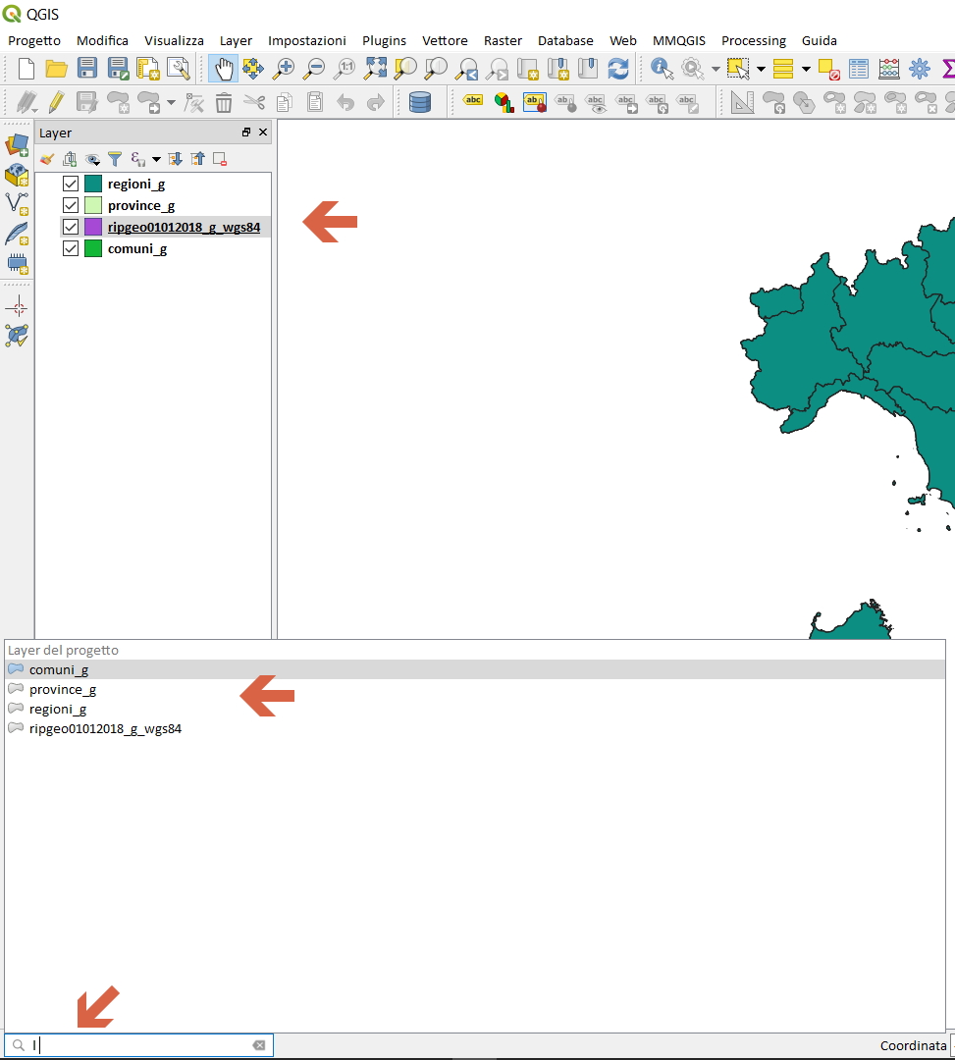Expand the filter by expression dropdown arrow
Viewport: 955px width, 1060px height.
tap(156, 159)
